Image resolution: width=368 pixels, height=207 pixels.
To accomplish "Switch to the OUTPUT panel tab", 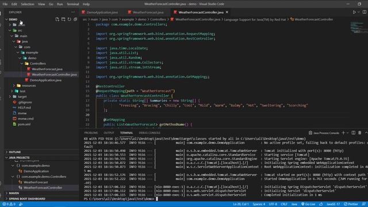I will pyautogui.click(x=109, y=133).
